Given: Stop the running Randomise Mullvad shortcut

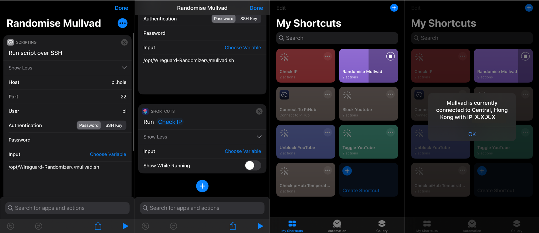Looking at the screenshot, I should pos(390,57).
